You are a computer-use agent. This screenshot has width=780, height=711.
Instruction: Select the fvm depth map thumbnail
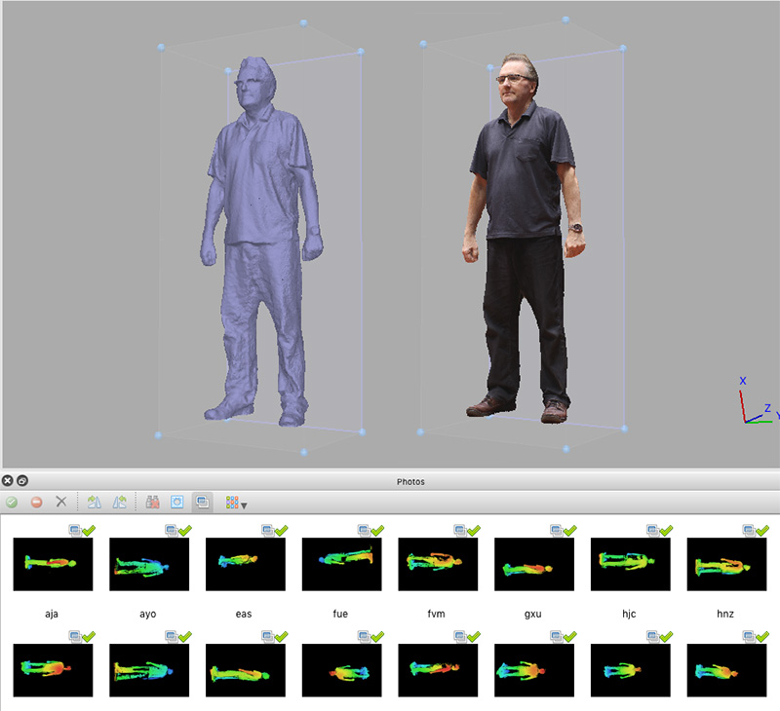[438, 564]
